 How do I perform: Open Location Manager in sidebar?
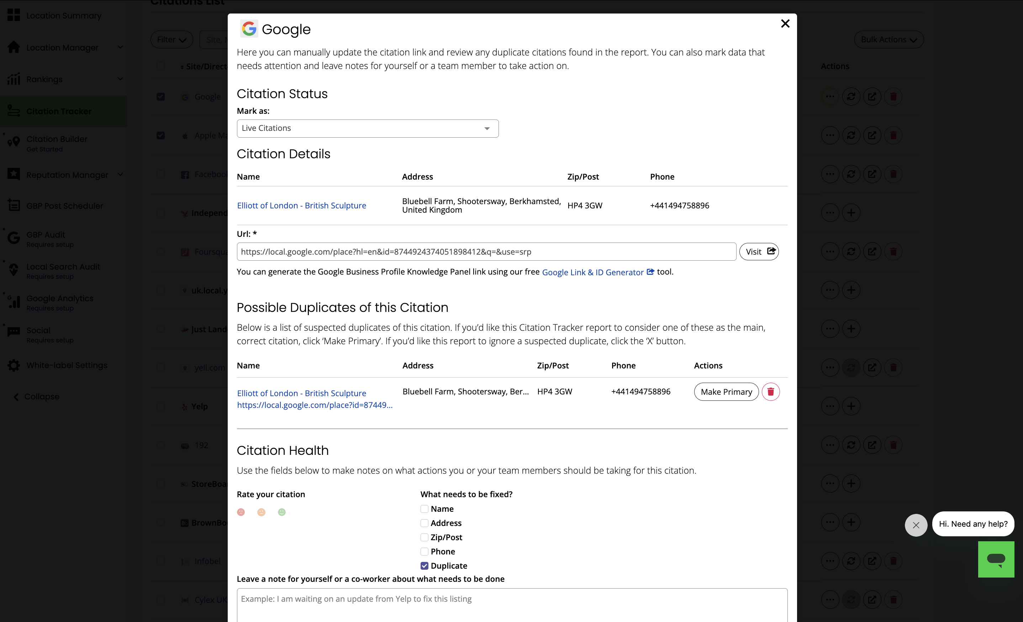pos(62,47)
